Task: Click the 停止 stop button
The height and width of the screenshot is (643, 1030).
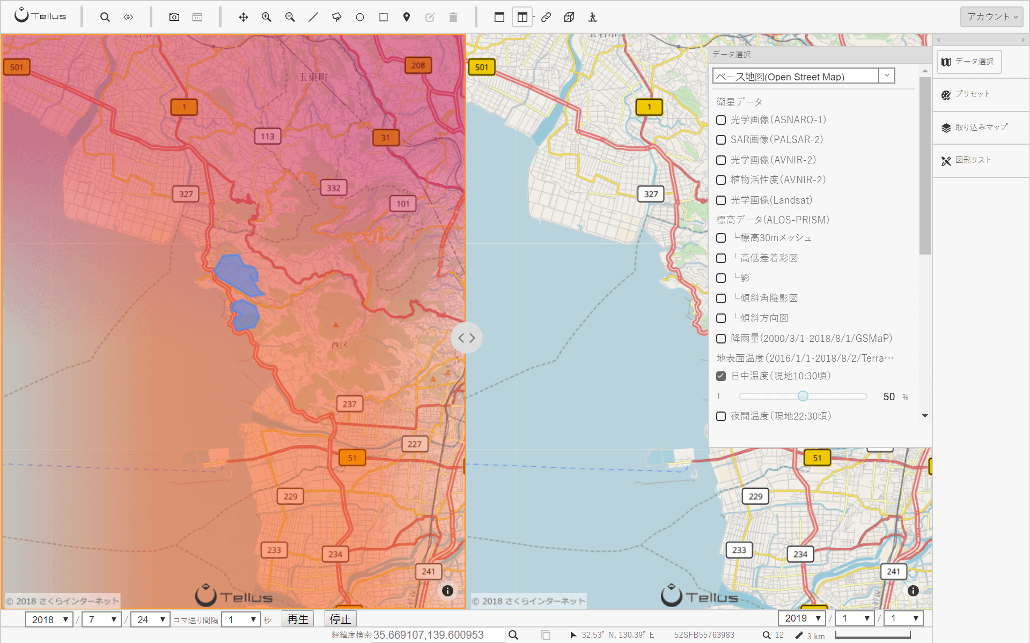Action: [340, 619]
